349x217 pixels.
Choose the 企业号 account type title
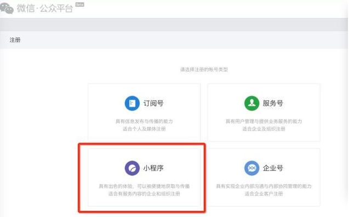[273, 168]
